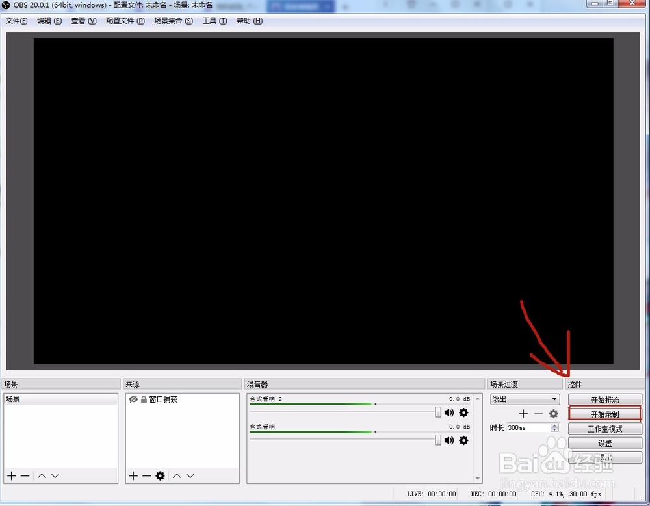Click 开始推流 button
The image size is (650, 506).
(x=604, y=400)
